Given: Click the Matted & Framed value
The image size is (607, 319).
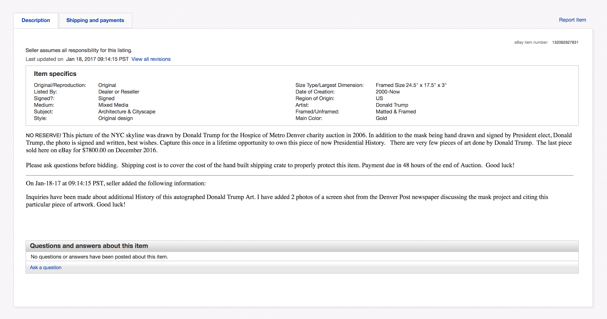Looking at the screenshot, I should click(x=396, y=112).
